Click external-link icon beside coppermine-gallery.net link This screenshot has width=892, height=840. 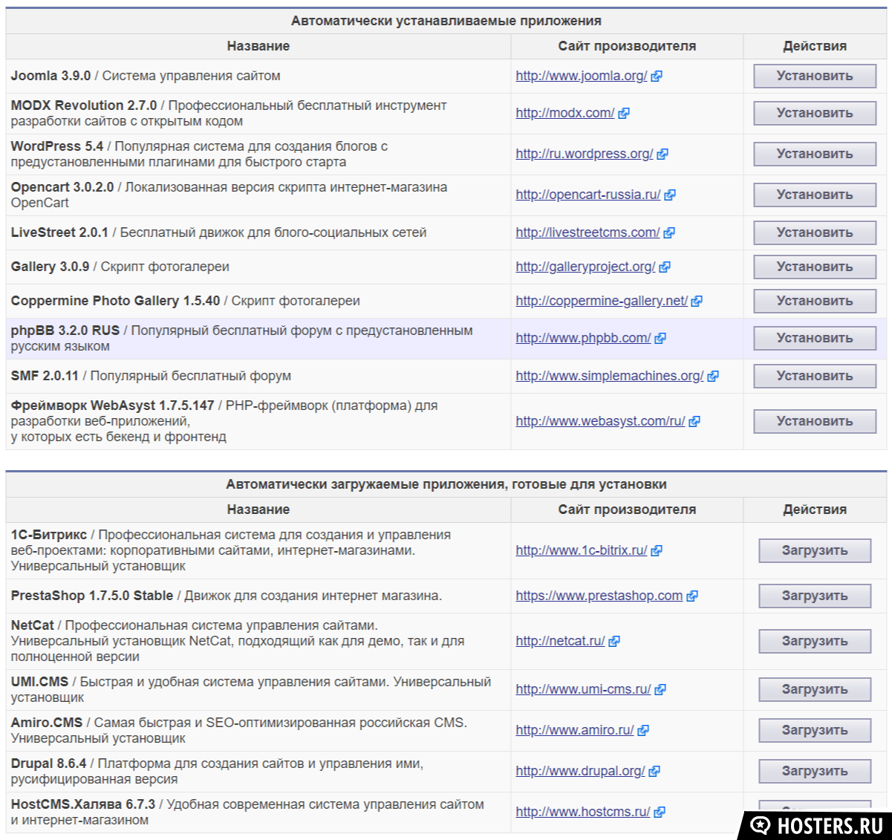pos(697,302)
